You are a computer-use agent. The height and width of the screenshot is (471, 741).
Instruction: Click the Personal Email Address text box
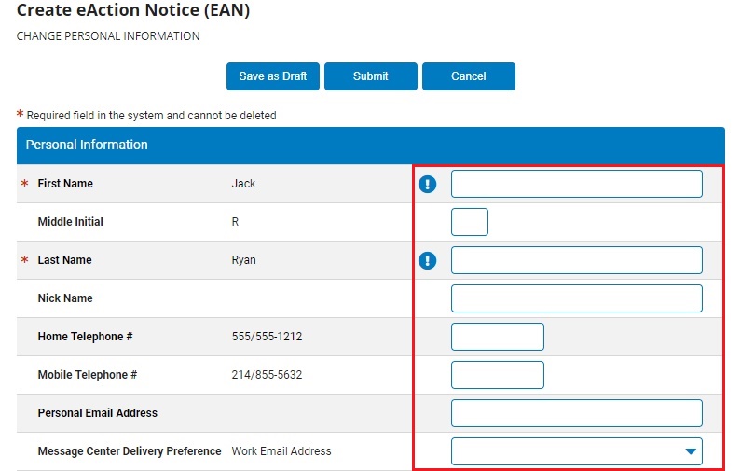576,413
